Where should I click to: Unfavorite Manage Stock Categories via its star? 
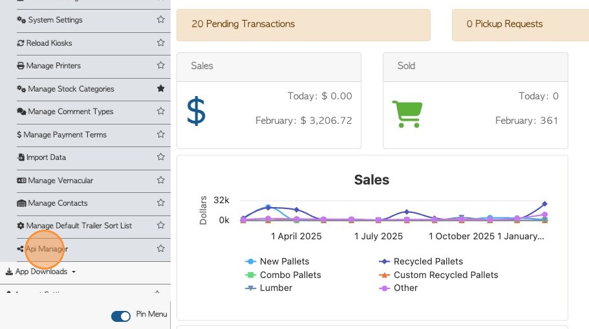click(161, 88)
